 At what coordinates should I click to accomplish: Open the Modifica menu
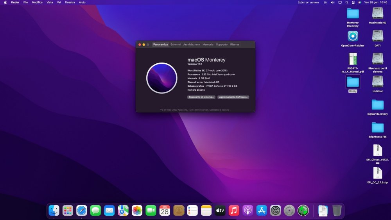(x=37, y=2)
